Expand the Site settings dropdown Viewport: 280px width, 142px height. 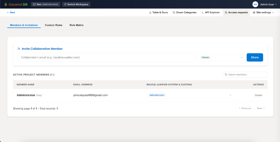point(263,13)
